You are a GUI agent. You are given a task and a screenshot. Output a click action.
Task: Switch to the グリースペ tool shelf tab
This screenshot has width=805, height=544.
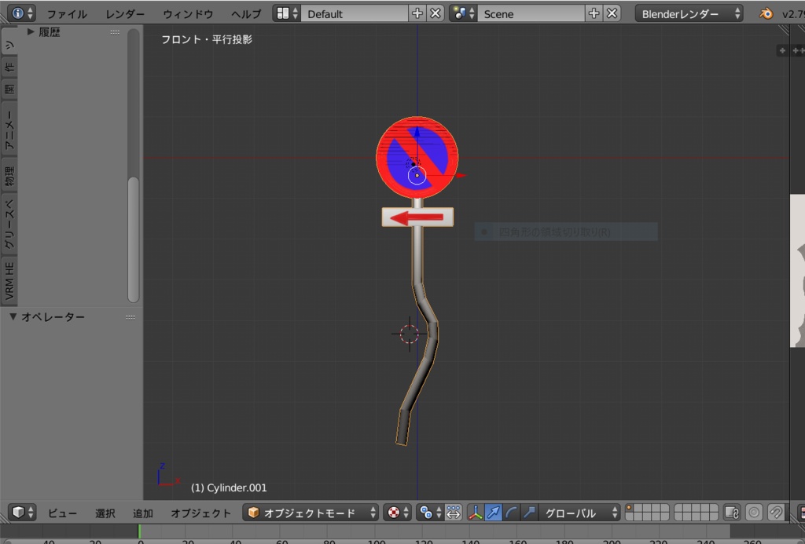coord(9,224)
